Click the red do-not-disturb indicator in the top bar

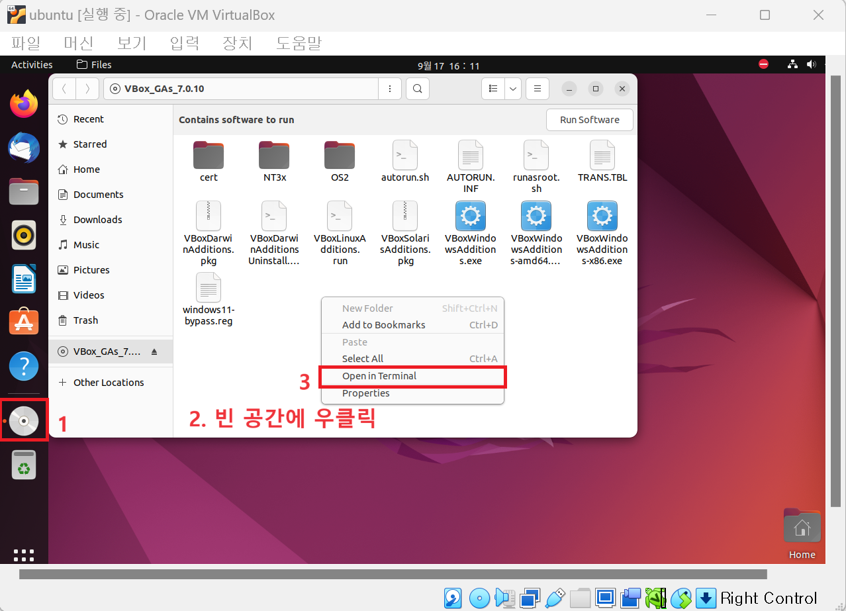763,64
